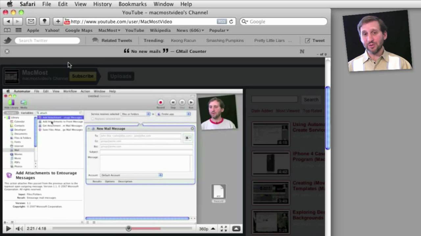
Task: Open the Finder.app dropdown in Automator
Action: pyautogui.click(x=173, y=114)
